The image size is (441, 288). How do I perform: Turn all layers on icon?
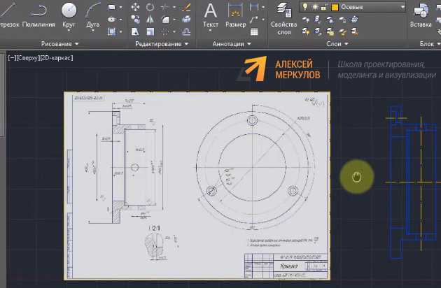click(306, 31)
